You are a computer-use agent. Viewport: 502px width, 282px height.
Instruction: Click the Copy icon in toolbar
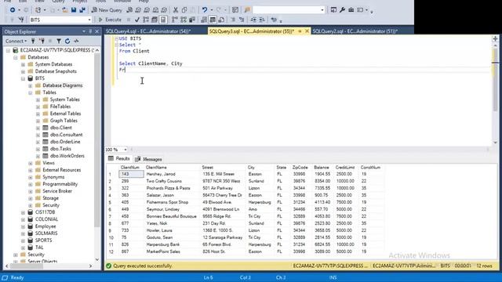[184, 10]
